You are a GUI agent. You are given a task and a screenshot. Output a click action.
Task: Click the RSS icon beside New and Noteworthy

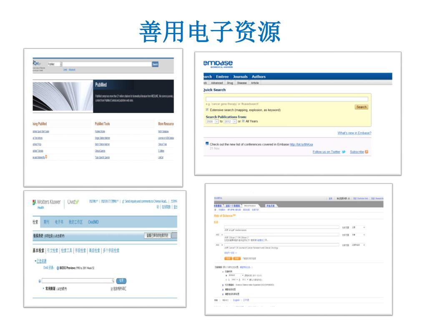click(x=46, y=157)
